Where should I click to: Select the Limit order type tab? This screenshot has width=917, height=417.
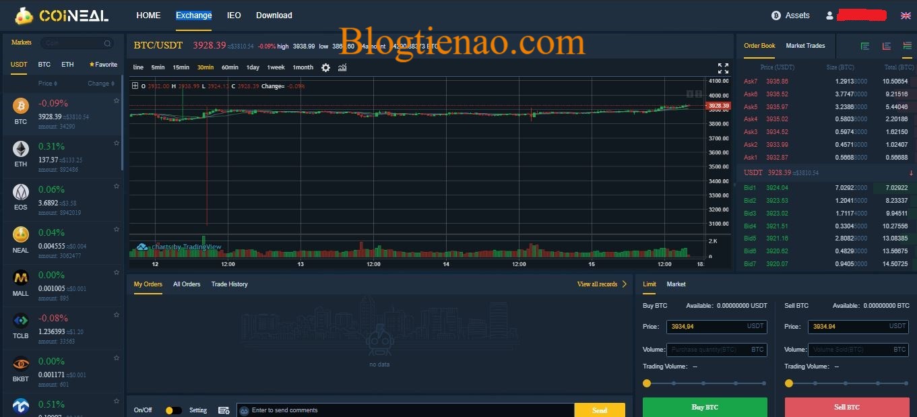[650, 284]
